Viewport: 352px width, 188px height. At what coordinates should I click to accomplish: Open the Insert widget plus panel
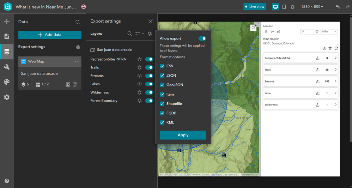click(x=7, y=22)
